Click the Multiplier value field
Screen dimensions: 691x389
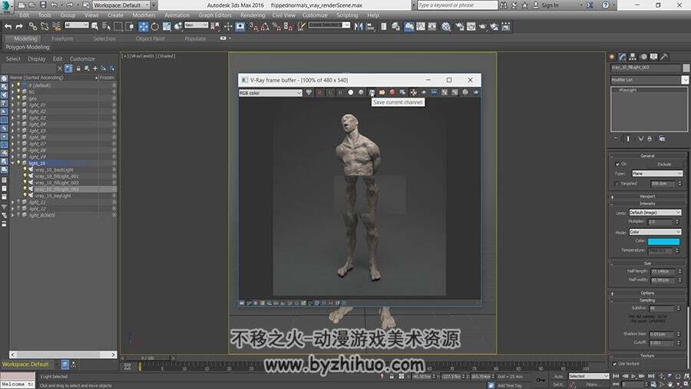(x=660, y=222)
